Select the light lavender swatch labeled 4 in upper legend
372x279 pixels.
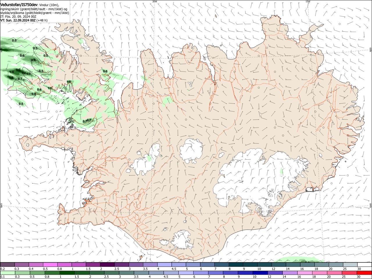tap(164, 264)
